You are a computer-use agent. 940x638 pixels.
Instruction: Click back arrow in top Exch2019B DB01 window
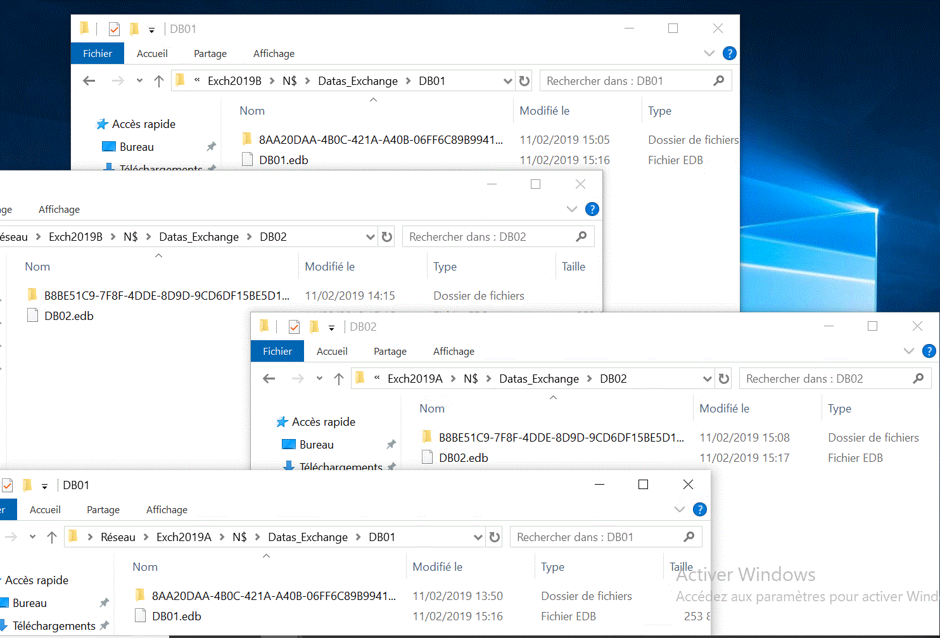click(89, 81)
